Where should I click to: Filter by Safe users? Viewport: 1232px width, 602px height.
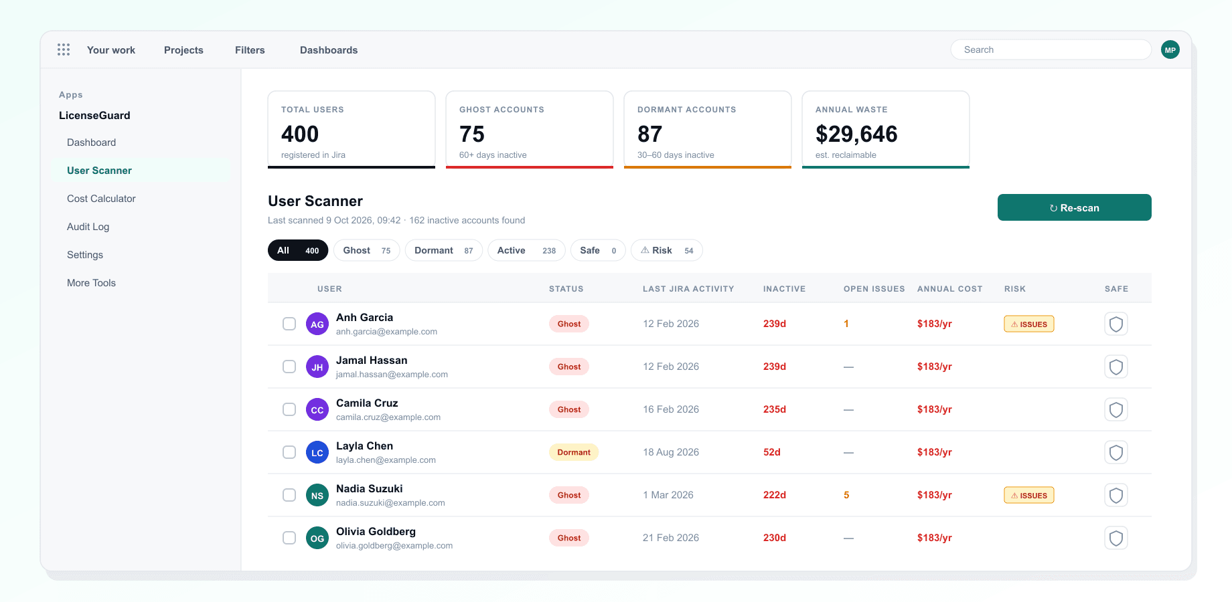(598, 250)
